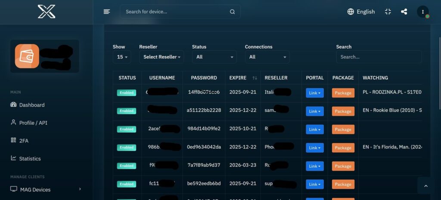Click the orange wallet icon
The width and height of the screenshot is (441, 200).
click(27, 56)
